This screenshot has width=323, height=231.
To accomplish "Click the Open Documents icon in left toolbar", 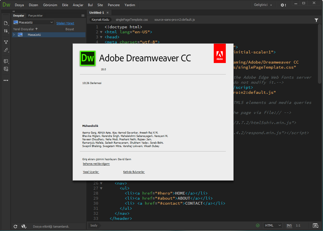I will (x=6, y=23).
